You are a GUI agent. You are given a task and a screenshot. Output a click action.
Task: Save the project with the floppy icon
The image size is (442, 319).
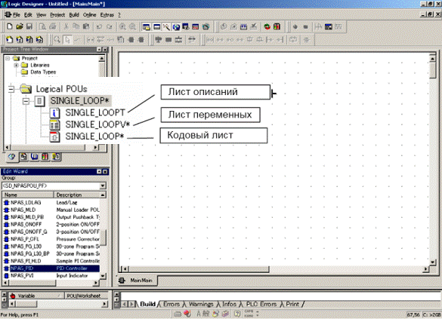click(x=29, y=26)
